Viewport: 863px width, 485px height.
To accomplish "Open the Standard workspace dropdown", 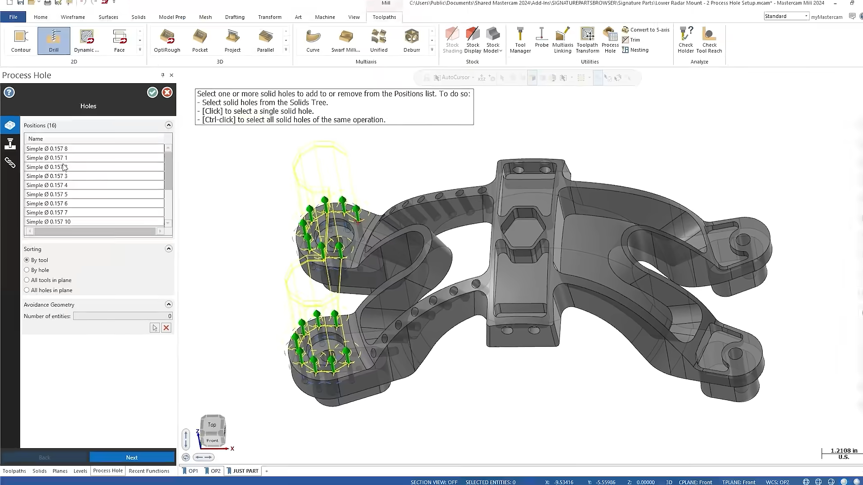I will click(x=786, y=16).
